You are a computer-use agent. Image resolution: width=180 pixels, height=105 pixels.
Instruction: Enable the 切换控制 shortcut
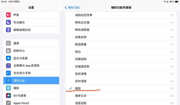point(121,59)
